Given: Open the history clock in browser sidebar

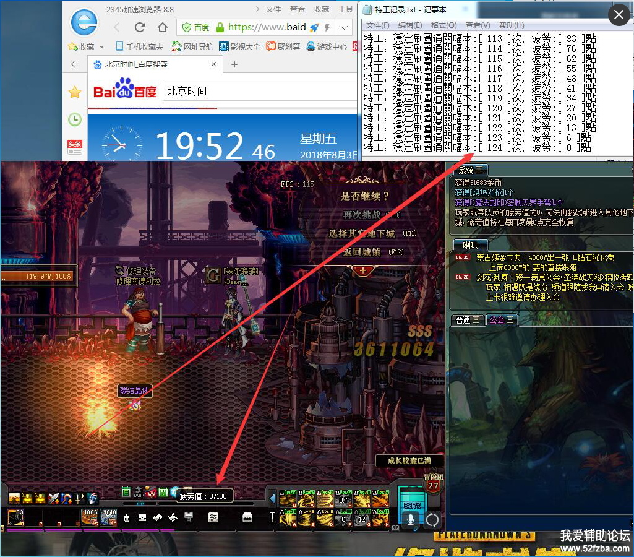Looking at the screenshot, I should click(x=75, y=119).
